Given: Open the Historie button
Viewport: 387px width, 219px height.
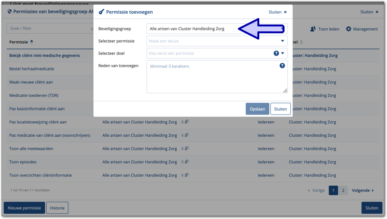Looking at the screenshot, I should pyautogui.click(x=57, y=208).
